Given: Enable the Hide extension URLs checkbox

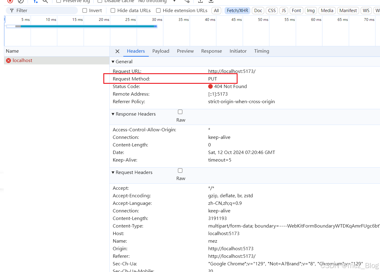Looking at the screenshot, I should (158, 11).
